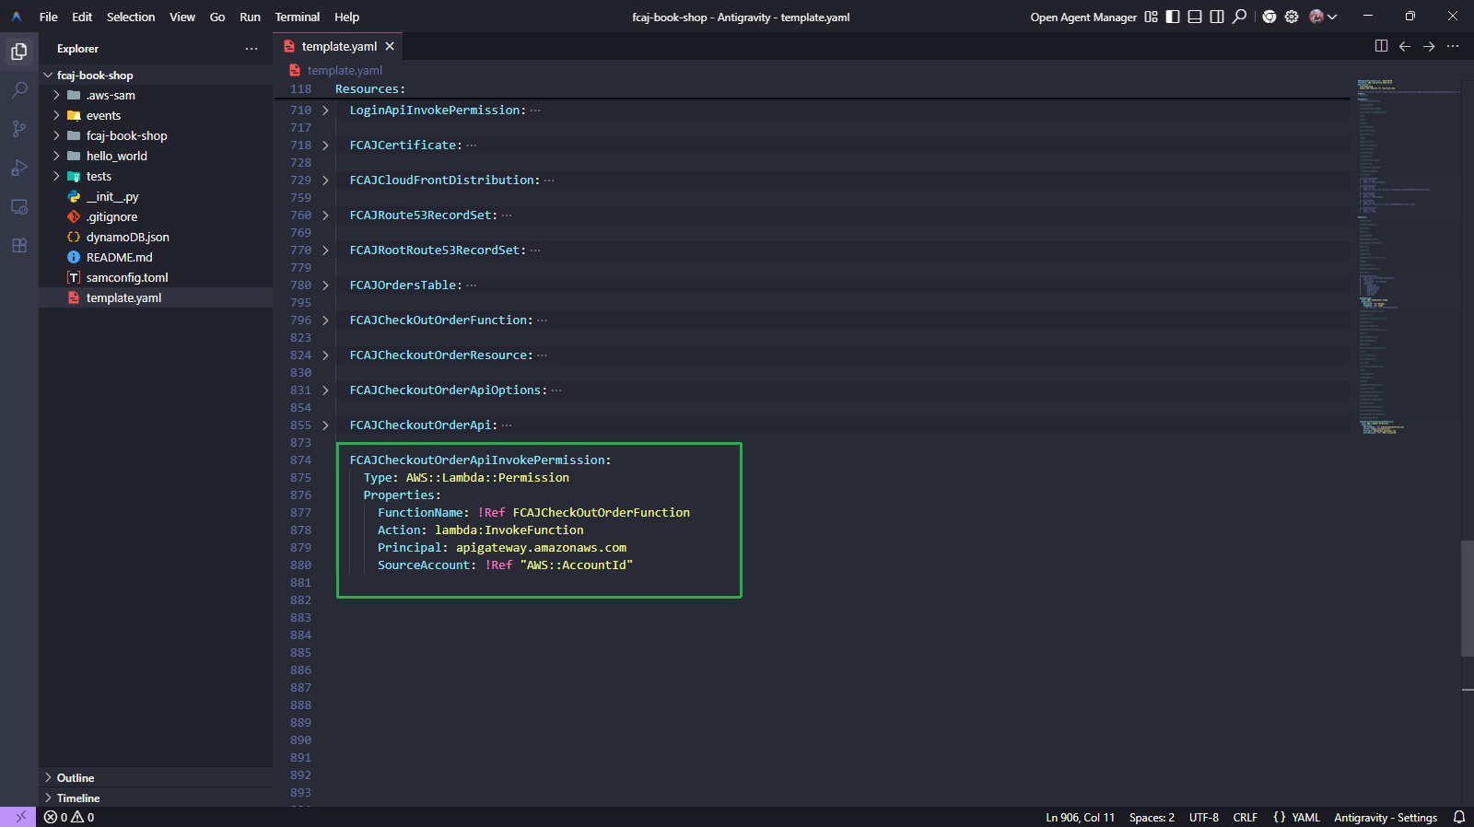The image size is (1474, 827).
Task: Open the Source Control view
Action: click(x=19, y=129)
